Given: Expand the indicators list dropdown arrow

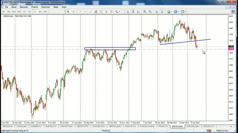Looking at the screenshot, I should 171,12.
